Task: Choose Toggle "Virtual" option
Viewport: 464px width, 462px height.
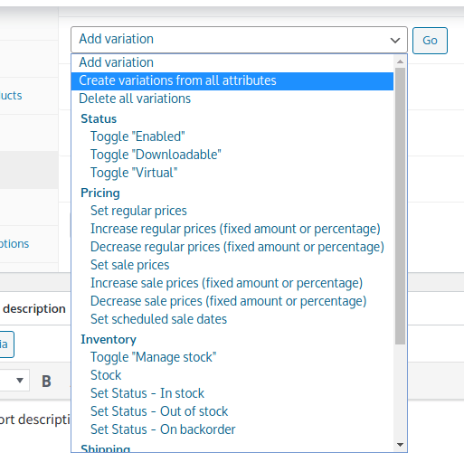Action: pyautogui.click(x=232, y=173)
